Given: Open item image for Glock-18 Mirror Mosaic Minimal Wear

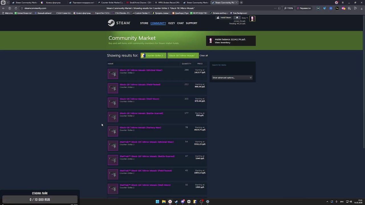Looking at the screenshot, I should coord(113,74).
